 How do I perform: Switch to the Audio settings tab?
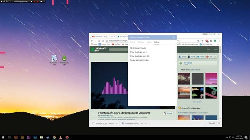coord(149,42)
